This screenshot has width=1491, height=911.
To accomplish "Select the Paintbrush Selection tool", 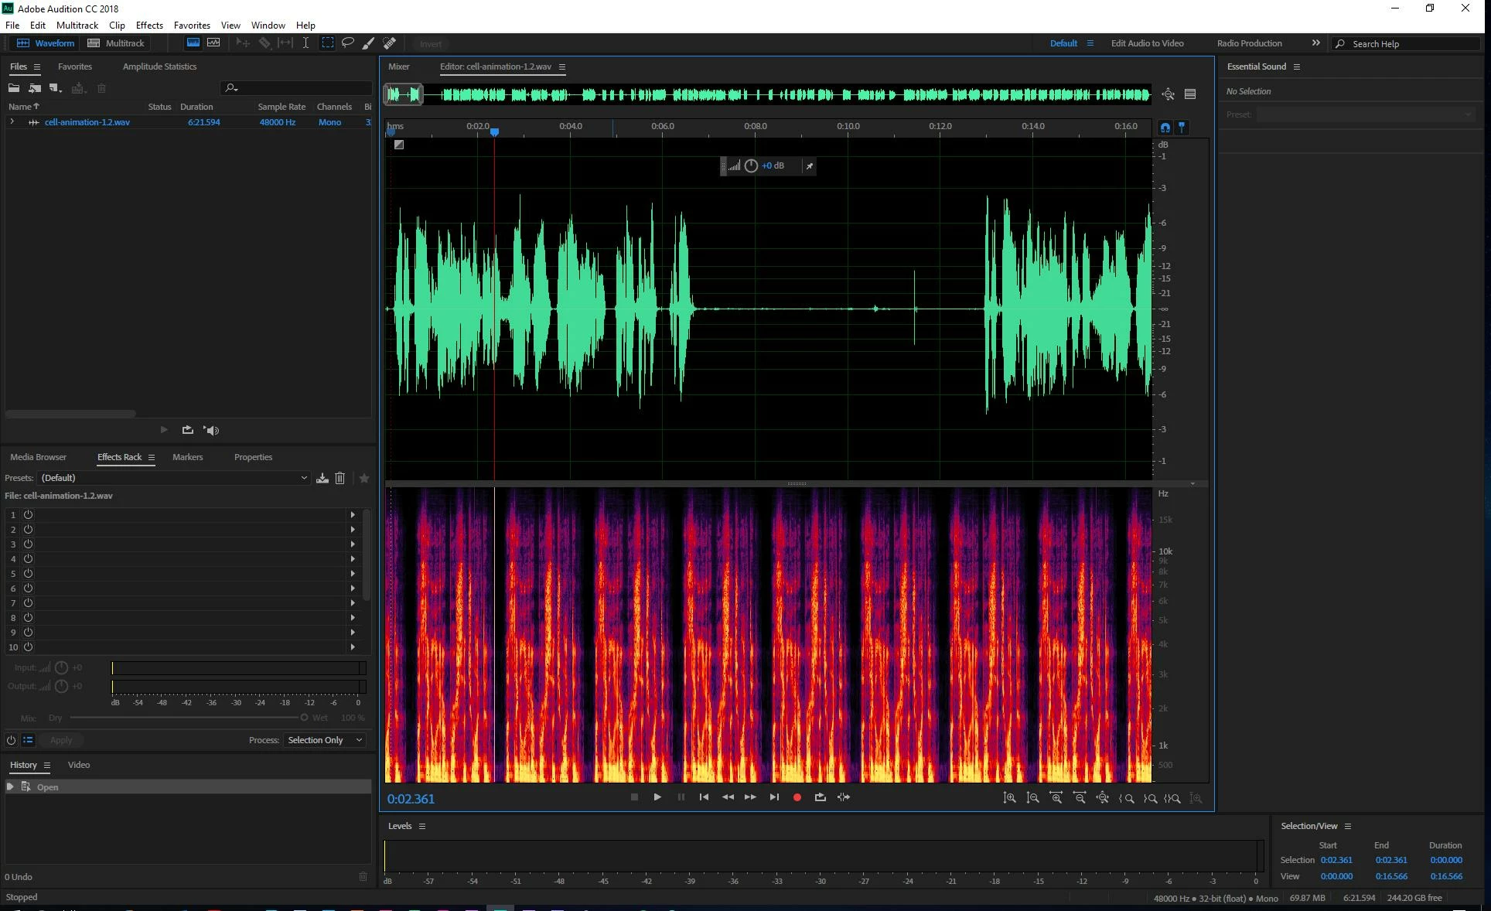I will tap(368, 43).
